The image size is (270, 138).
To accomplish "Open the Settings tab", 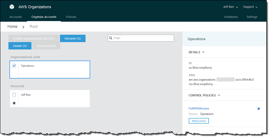I will coord(252,17).
